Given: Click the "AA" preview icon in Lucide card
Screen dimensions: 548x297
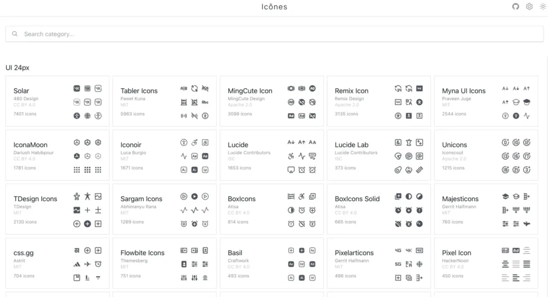Looking at the screenshot, I should coord(313,142).
